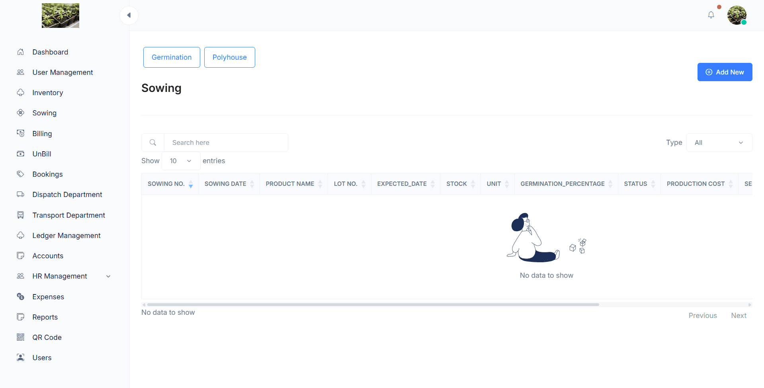This screenshot has width=764, height=388.
Task: Open the Type filter dropdown
Action: 719,142
